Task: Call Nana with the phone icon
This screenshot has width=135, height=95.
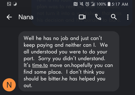Action: pos(98,17)
